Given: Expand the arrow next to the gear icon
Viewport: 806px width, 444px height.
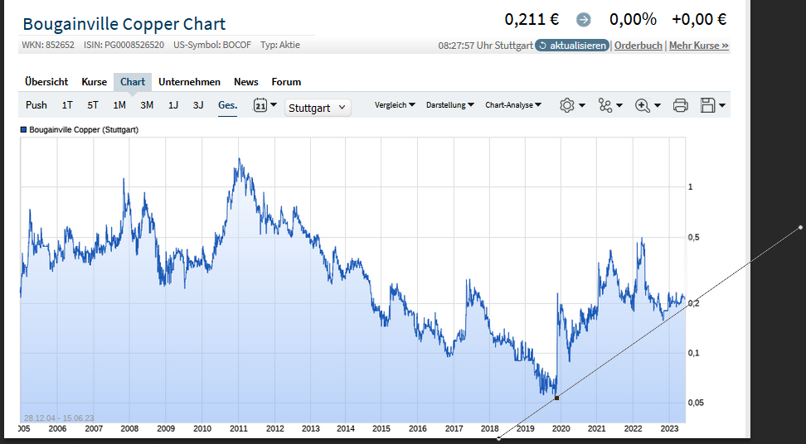Looking at the screenshot, I should coord(582,105).
